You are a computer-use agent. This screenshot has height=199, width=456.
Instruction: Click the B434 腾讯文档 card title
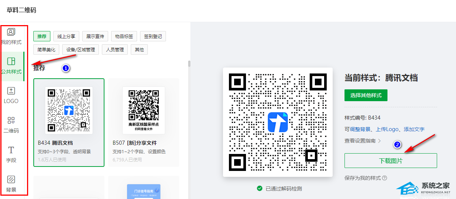(x=55, y=143)
